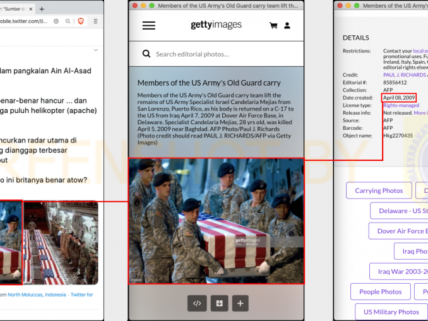
Task: Open the gettyimages logo home link
Action: click(216, 25)
